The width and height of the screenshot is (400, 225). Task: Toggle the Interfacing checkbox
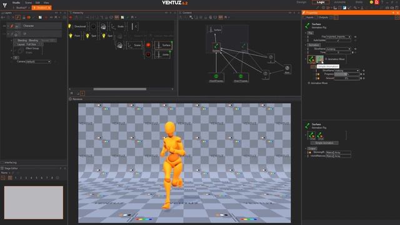pos(2,162)
